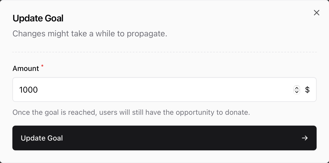
Task: Submit the goal update via the dark button
Action: tap(164, 138)
